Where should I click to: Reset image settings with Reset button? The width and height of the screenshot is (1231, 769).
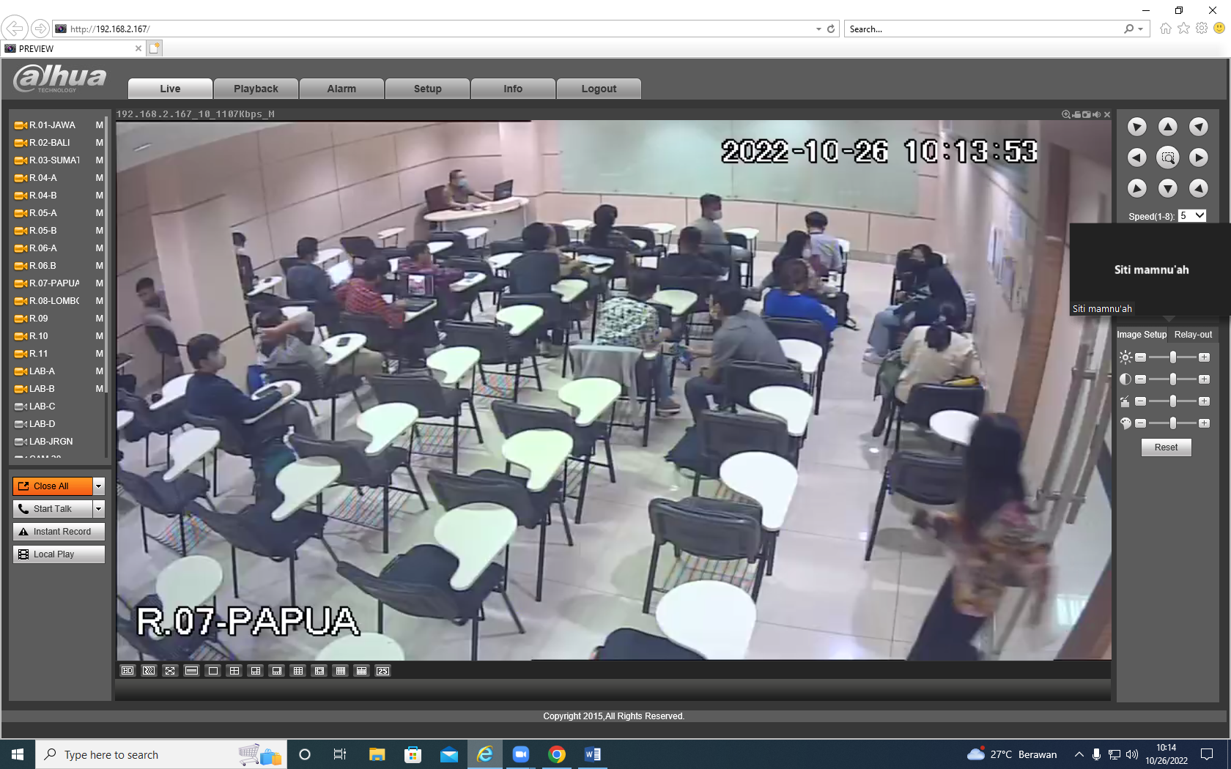[x=1167, y=447]
